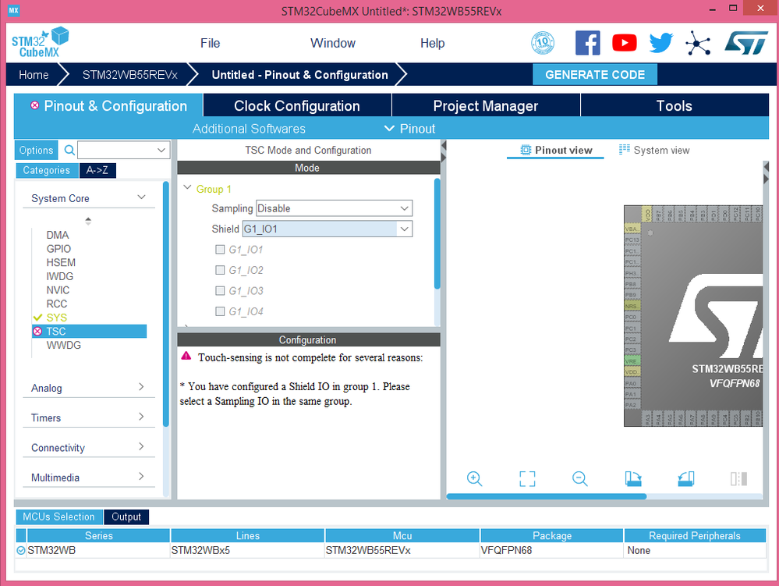
Task: Switch to the Clock Configuration tab
Action: (x=297, y=105)
